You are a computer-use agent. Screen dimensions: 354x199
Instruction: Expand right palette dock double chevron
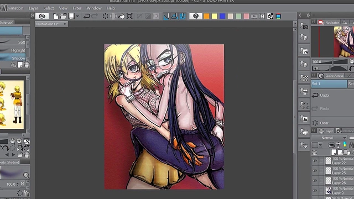click(308, 15)
